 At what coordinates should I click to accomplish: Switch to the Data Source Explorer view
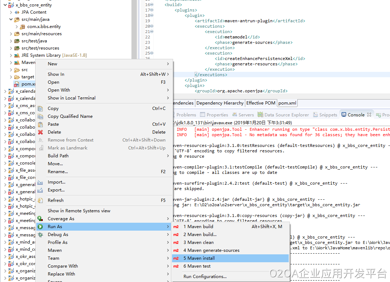(286, 115)
